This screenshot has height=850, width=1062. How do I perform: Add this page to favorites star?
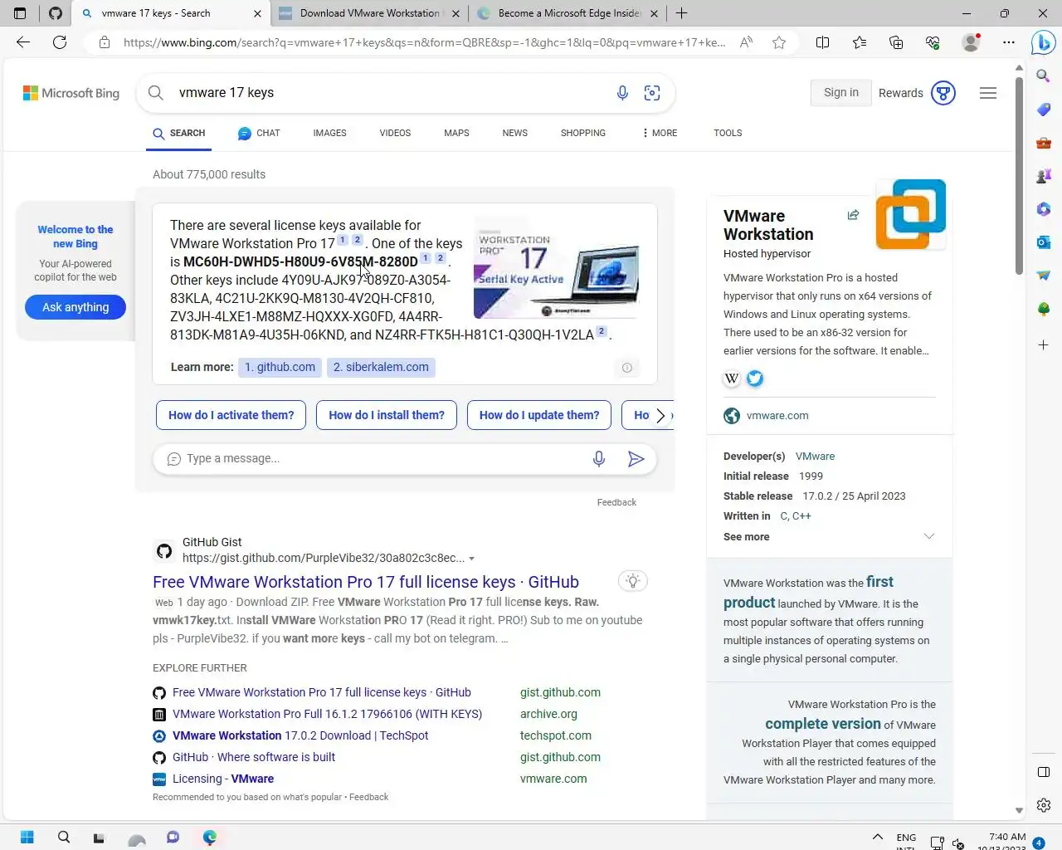[779, 42]
